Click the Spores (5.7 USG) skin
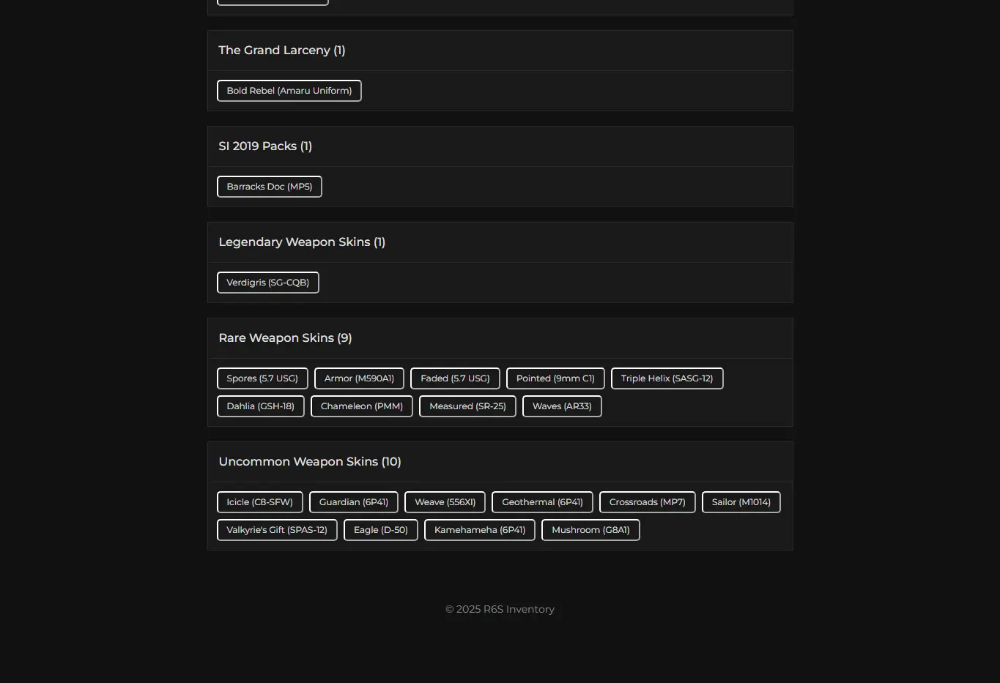Screen dimensions: 1000x683 coord(262,378)
